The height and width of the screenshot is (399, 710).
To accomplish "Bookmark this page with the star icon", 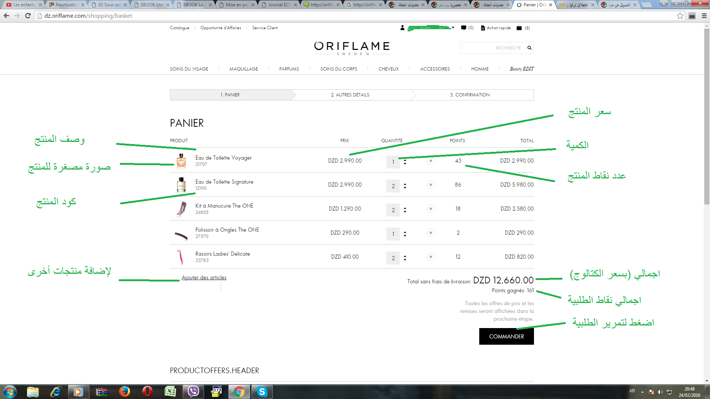I will point(680,16).
